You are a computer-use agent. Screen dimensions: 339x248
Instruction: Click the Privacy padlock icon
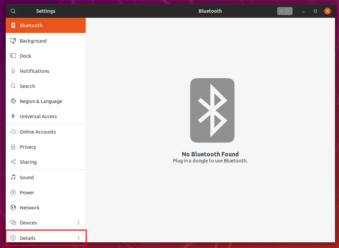coord(13,147)
